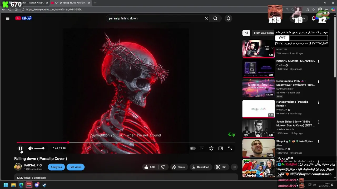Image resolution: width=337 pixels, height=189 pixels.
Task: Open YouTube notifications bell
Action: coord(314,18)
